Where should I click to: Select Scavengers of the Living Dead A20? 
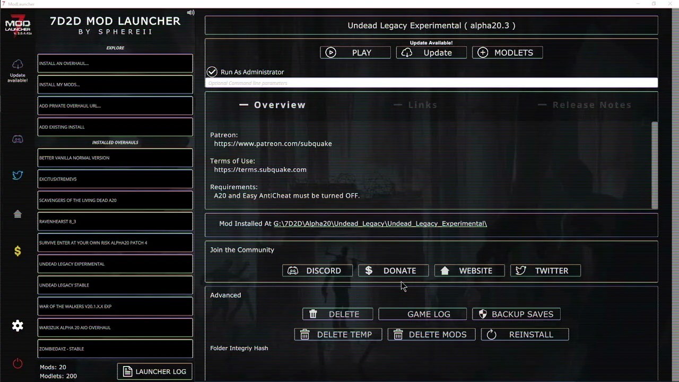click(115, 200)
